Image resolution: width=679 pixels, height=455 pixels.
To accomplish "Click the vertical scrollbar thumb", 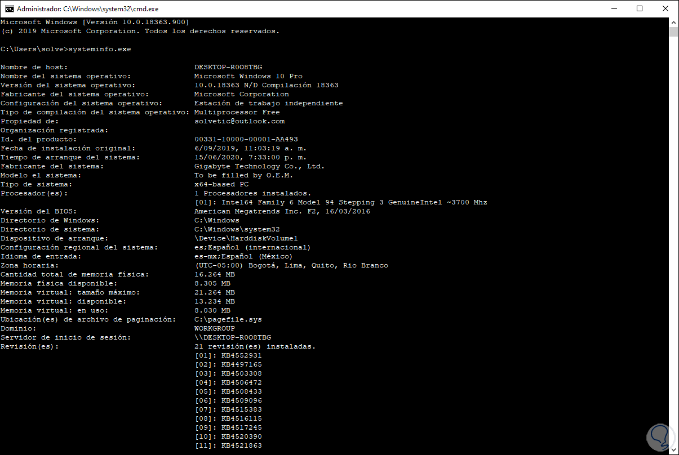I will pos(673,32).
